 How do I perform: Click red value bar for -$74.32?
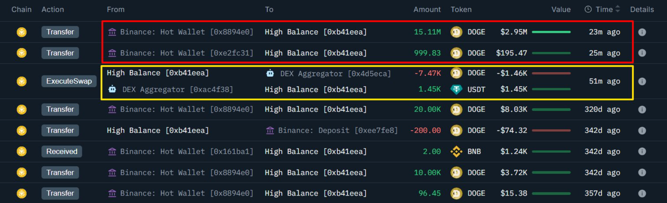click(x=551, y=130)
